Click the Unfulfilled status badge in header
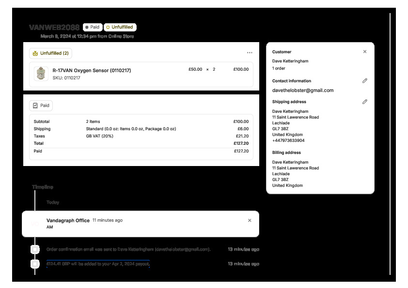Screen dimensions: 408x288 (x=120, y=28)
